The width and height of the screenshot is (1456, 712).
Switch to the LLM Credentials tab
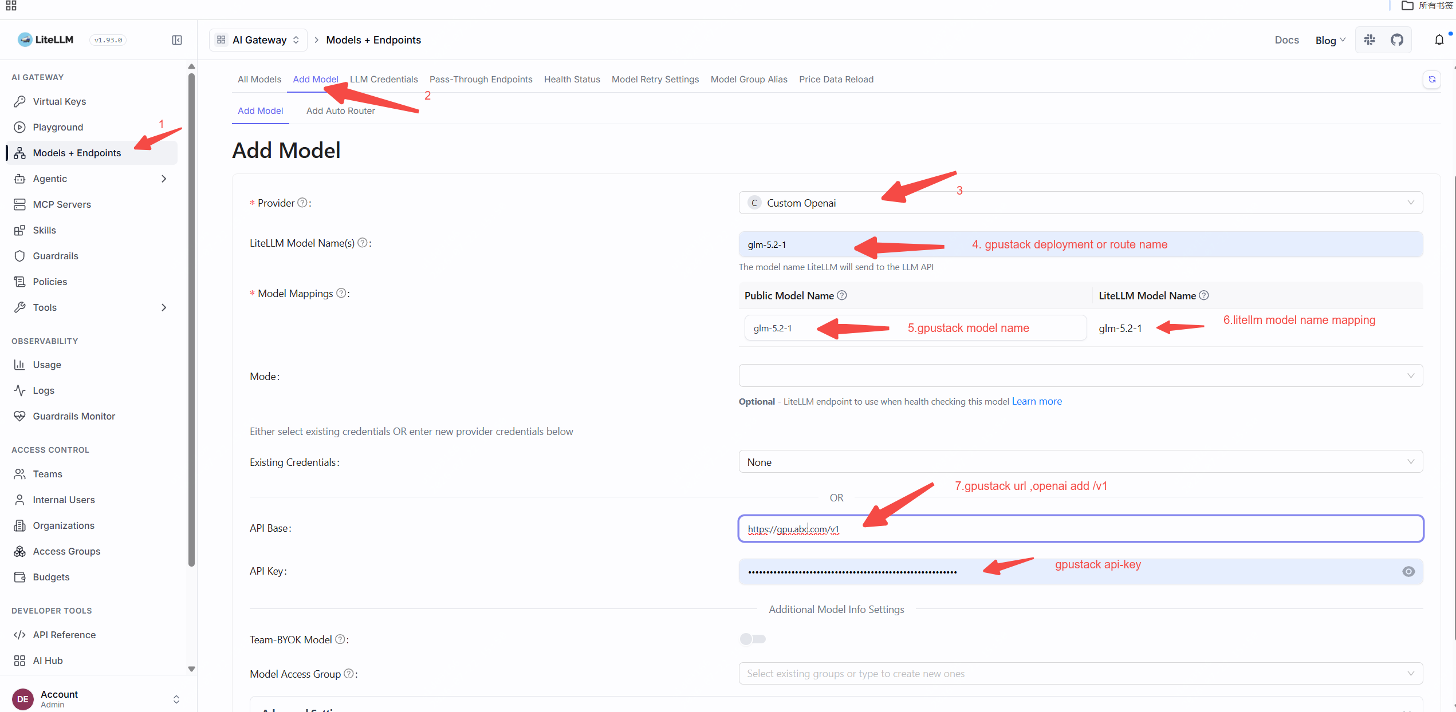384,79
